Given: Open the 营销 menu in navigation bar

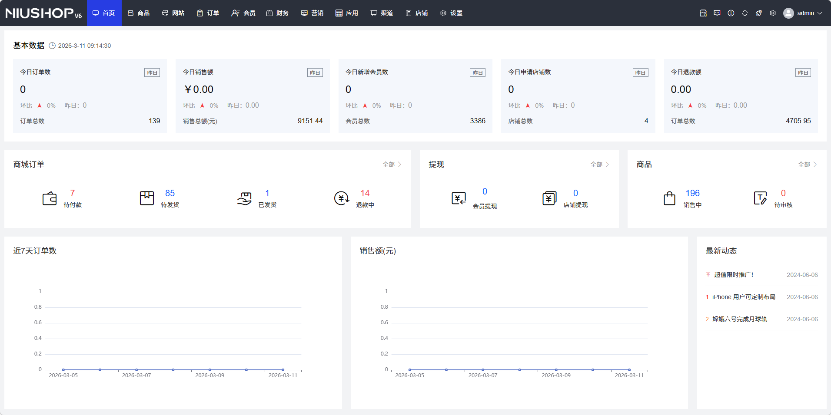Looking at the screenshot, I should pos(312,13).
